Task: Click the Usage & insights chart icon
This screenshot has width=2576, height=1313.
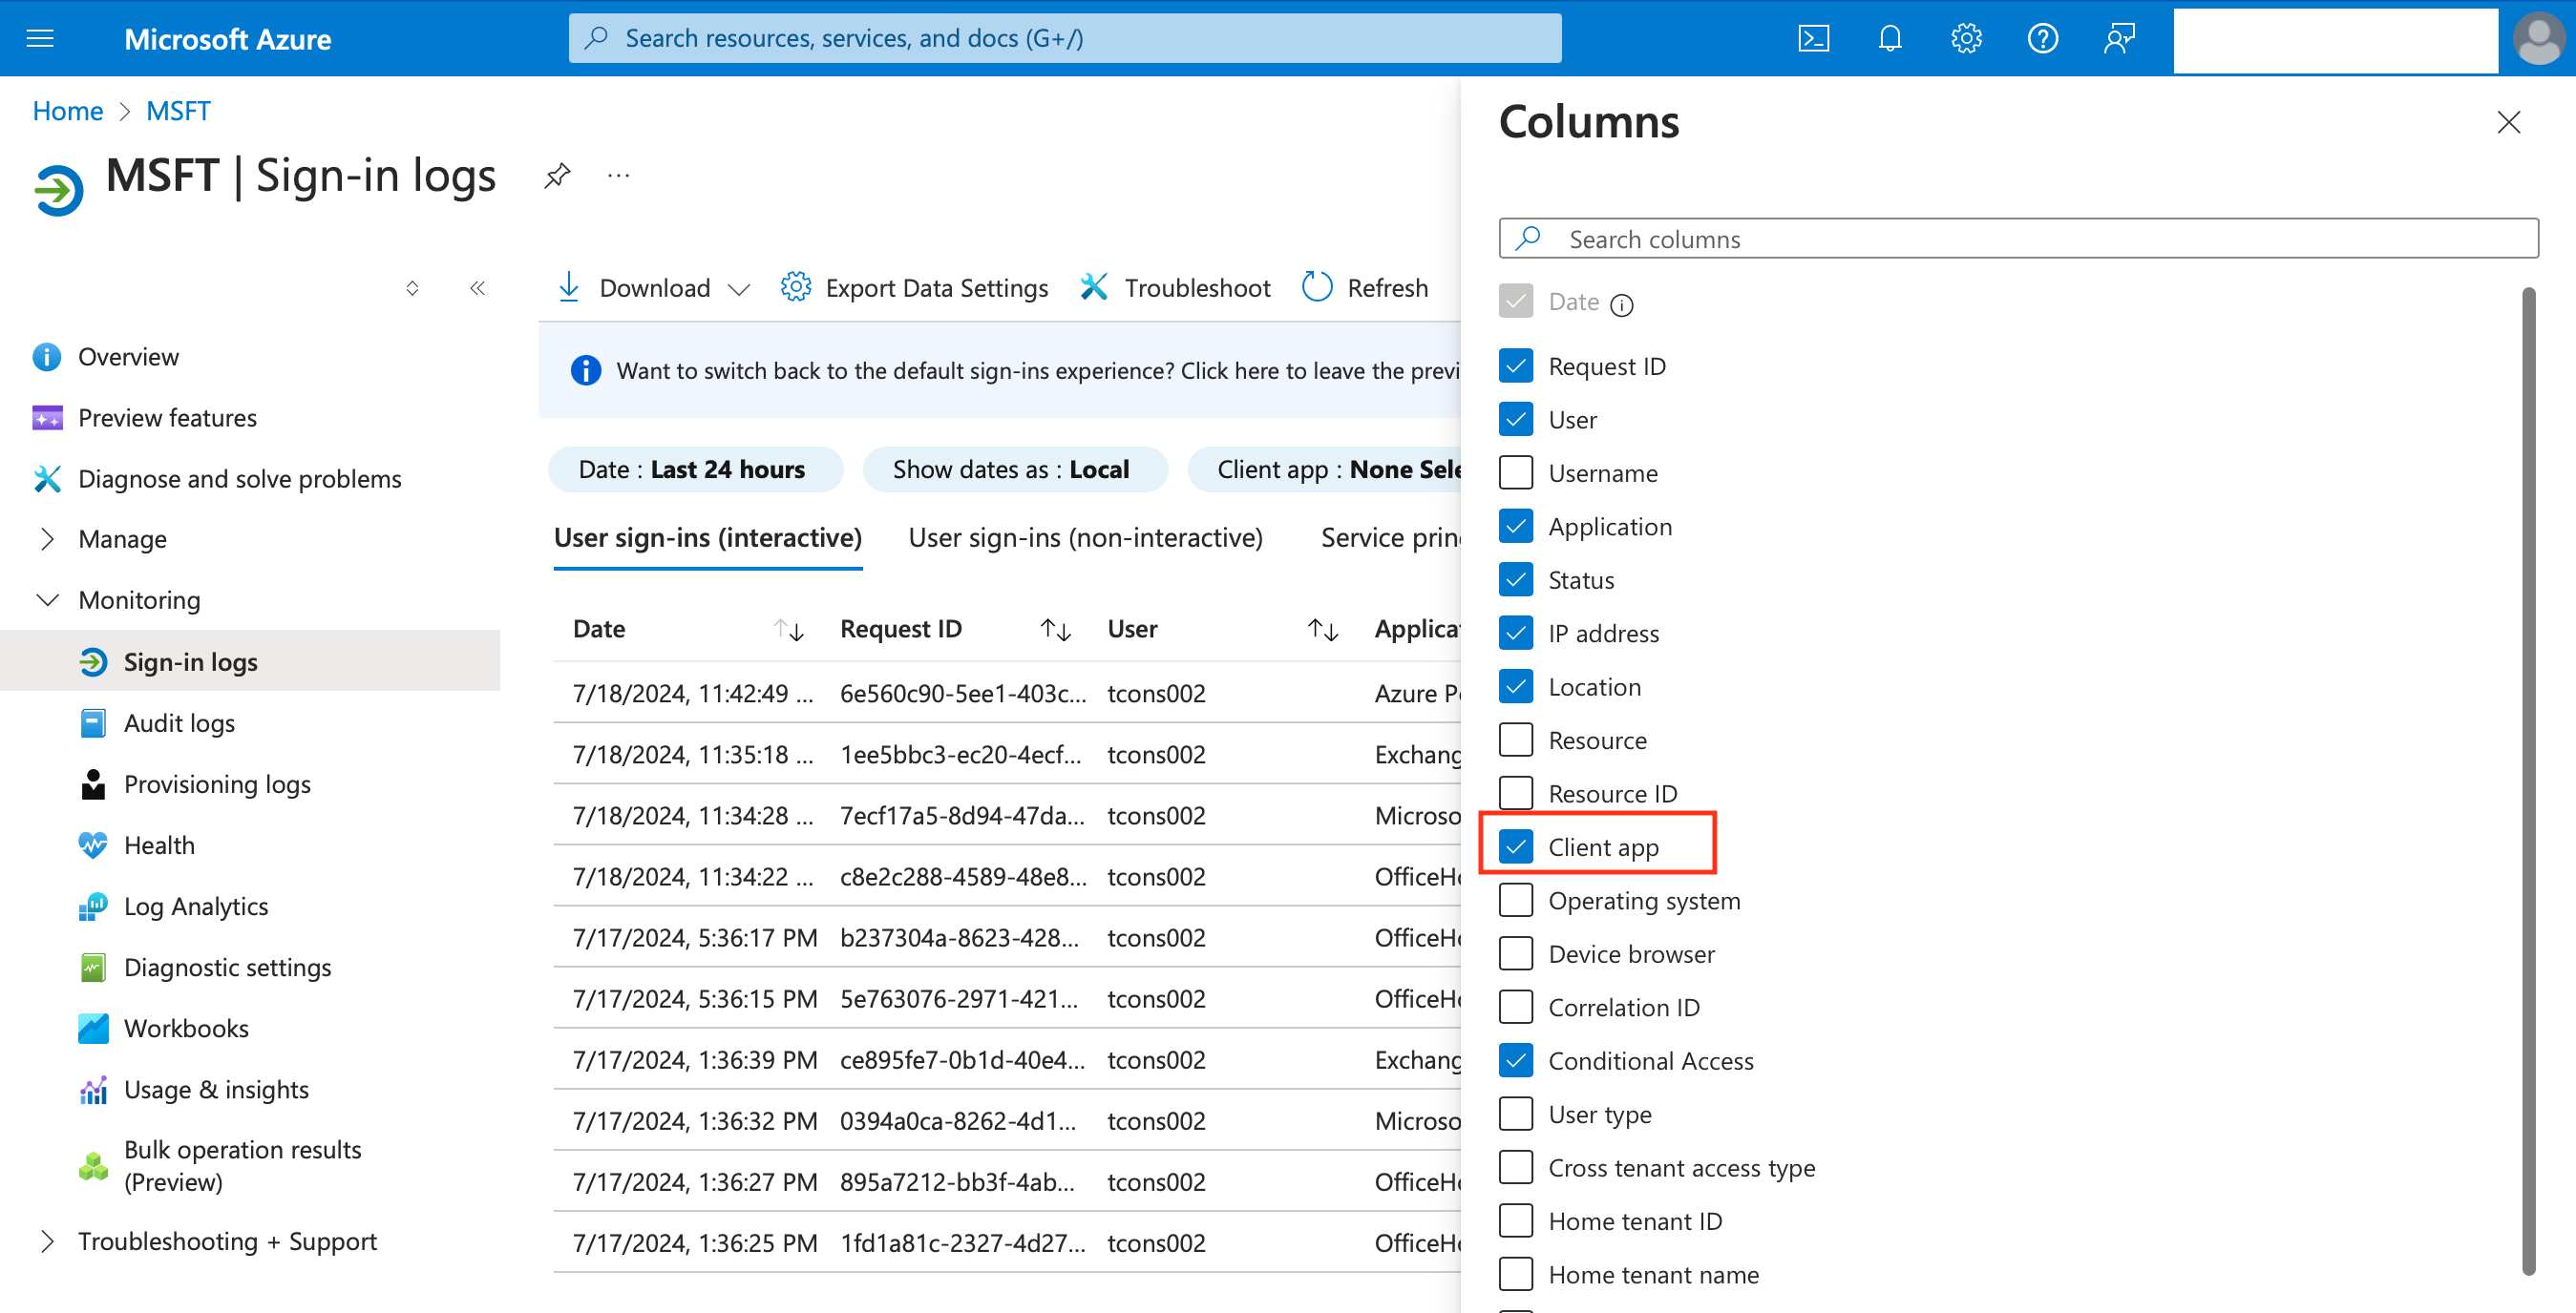Action: coord(93,1089)
